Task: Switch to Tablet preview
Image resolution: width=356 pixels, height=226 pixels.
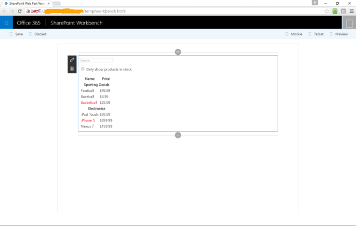Action: tap(316, 34)
